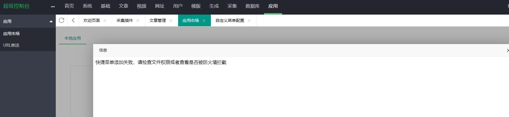This screenshot has width=509, height=117.
Task: Open the 视频 top menu
Action: click(x=142, y=6)
